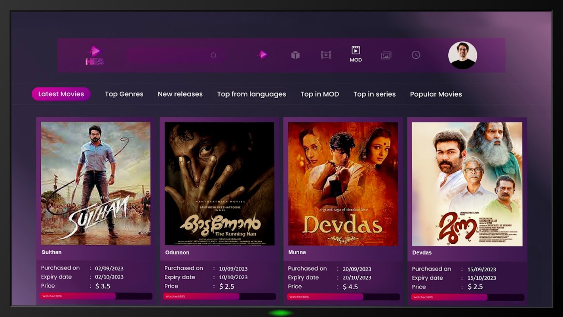Click the 'Sulthan' card title
This screenshot has height=317, width=563.
click(51, 252)
